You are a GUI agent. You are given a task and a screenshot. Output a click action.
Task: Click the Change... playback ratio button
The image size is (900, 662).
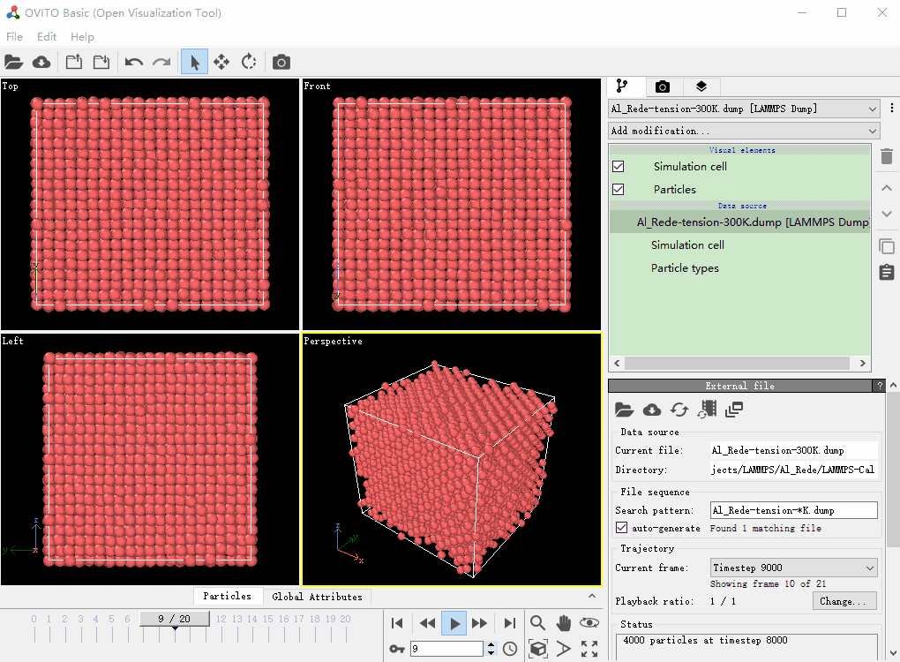[x=844, y=601]
